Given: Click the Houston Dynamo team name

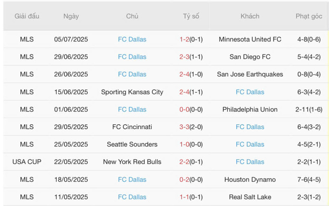Looking at the screenshot, I should tap(250, 180).
